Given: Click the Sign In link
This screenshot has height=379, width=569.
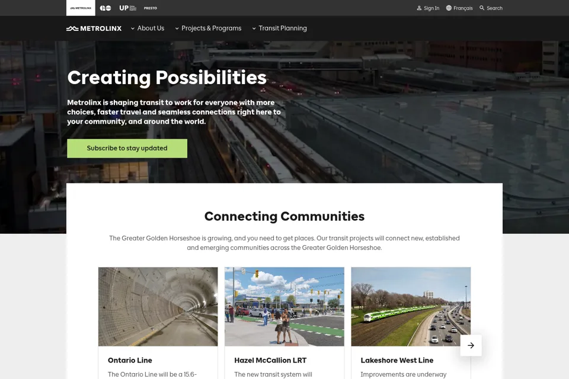Looking at the screenshot, I should (x=431, y=8).
